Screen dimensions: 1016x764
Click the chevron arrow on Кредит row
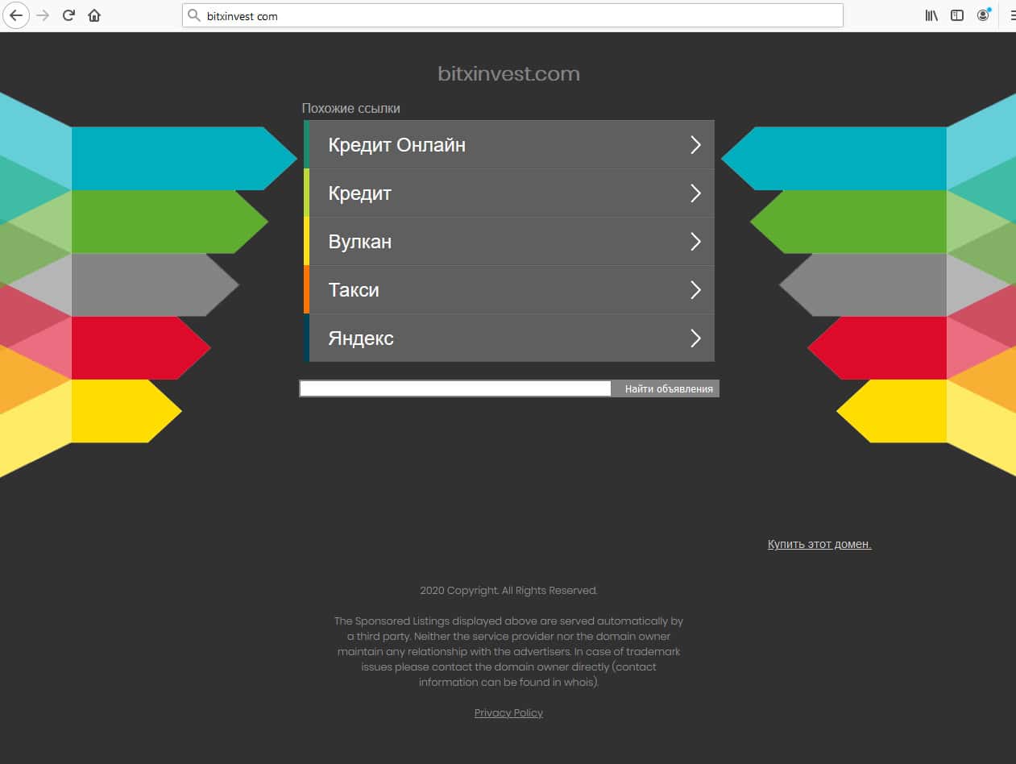695,193
